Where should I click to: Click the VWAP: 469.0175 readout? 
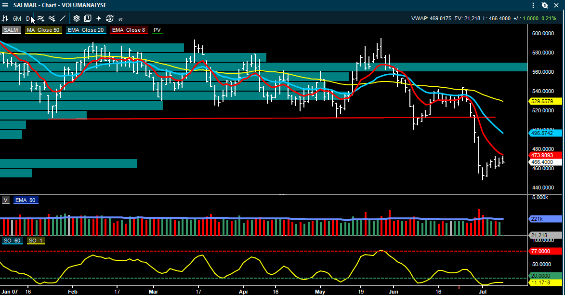coord(431,18)
